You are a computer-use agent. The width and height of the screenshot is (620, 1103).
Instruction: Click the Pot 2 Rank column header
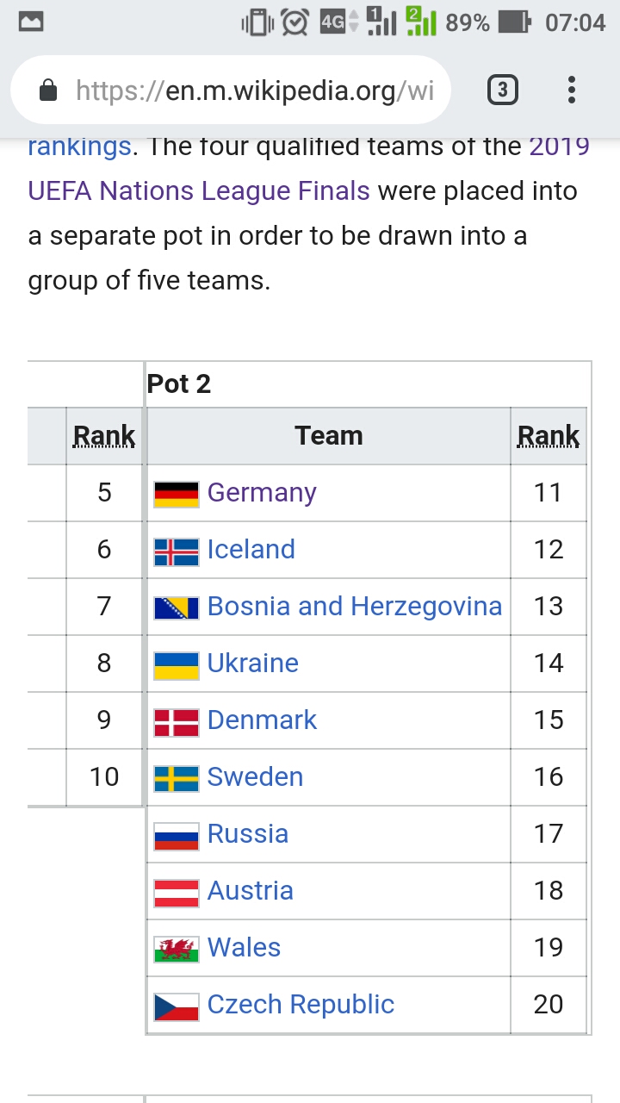click(x=549, y=436)
